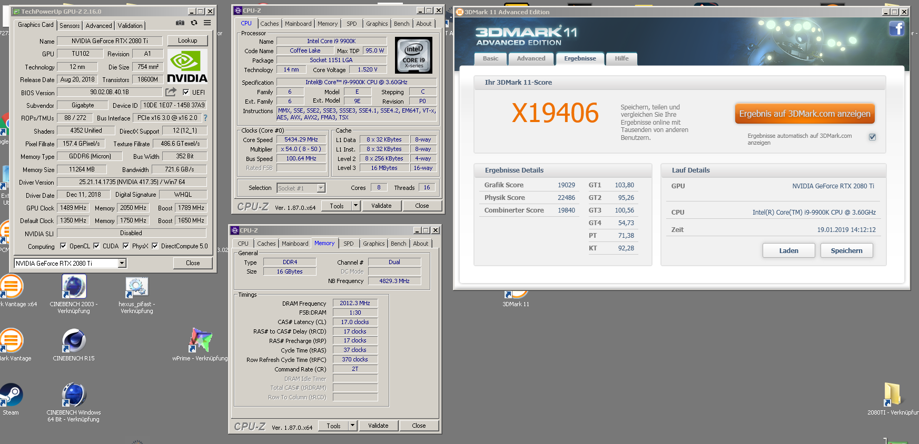Open the GPU-Z hamburger menu
This screenshot has width=919, height=444.
pos(207,23)
